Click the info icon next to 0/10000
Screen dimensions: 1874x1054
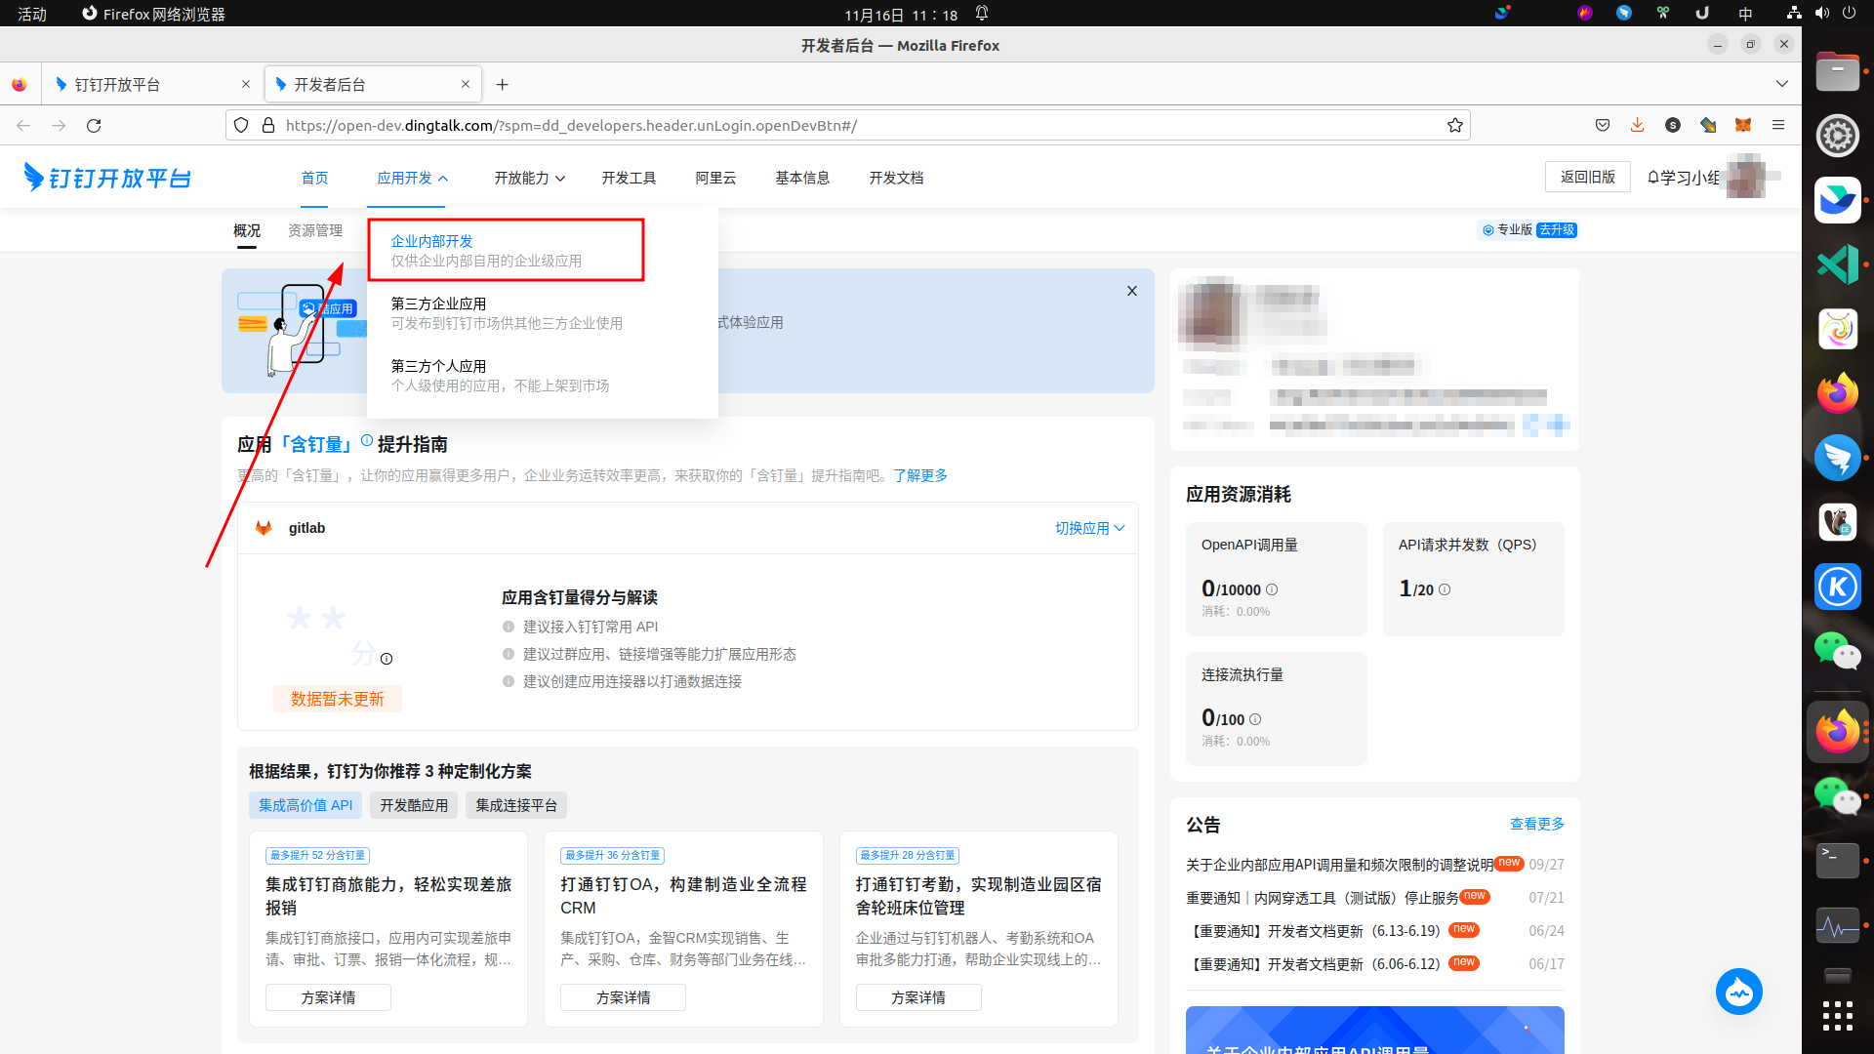1272,589
